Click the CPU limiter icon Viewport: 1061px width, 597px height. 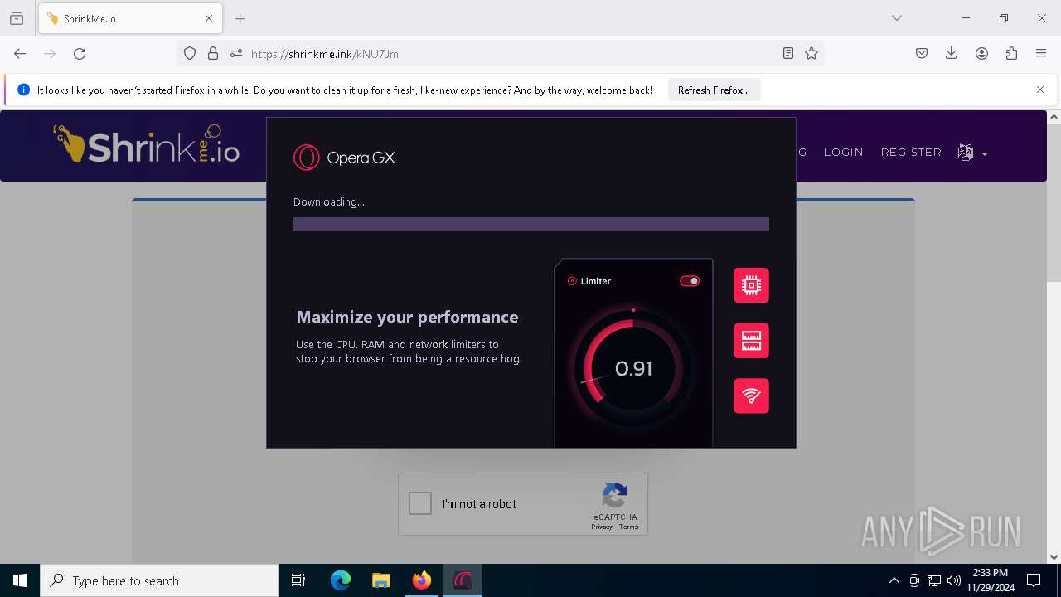751,285
